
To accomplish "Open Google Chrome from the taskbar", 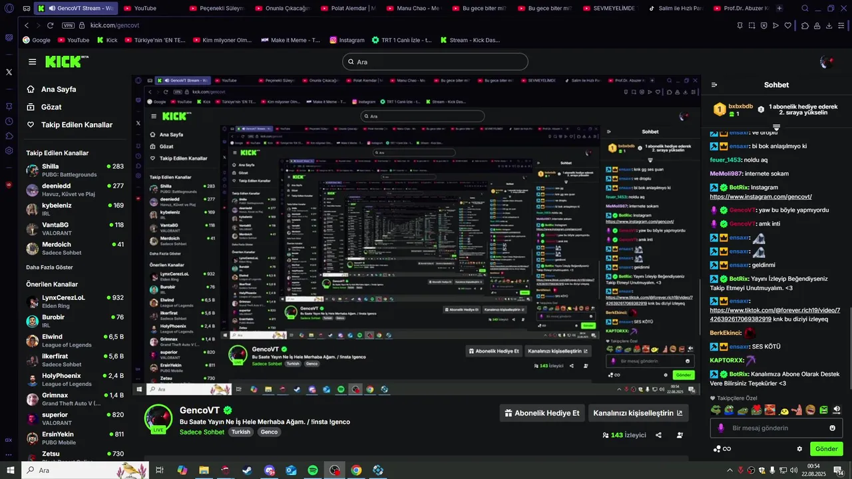I will point(356,470).
